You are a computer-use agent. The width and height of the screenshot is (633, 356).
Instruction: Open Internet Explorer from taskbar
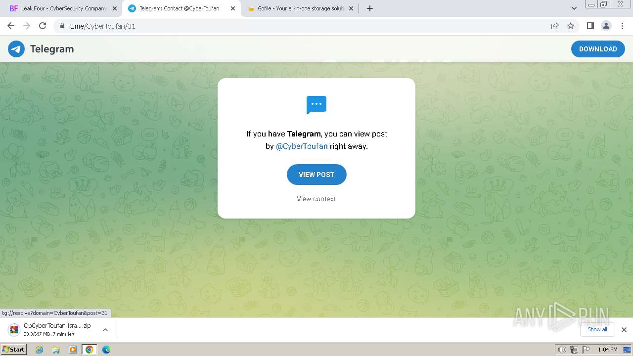40,350
